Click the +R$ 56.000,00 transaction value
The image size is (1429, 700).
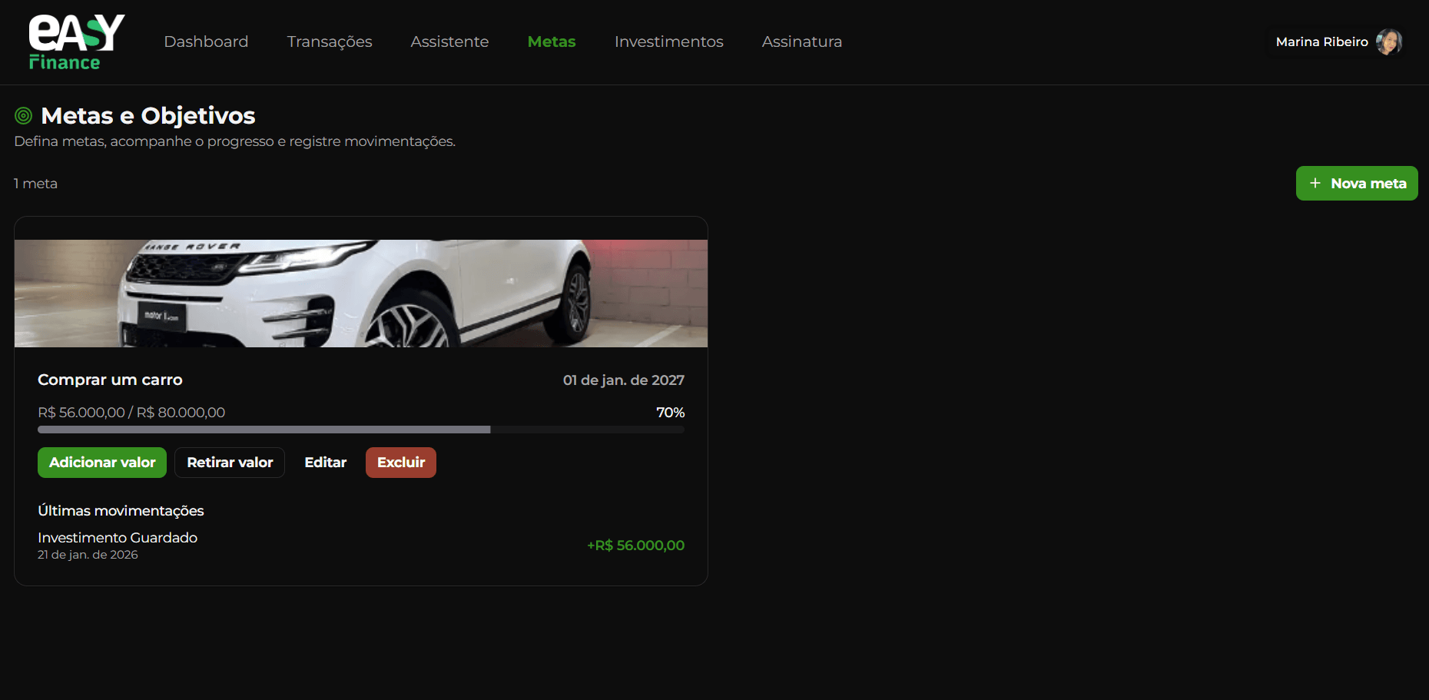635,546
